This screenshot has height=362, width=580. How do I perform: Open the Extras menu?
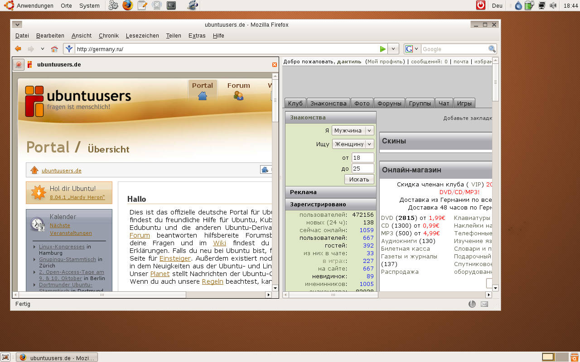tap(197, 36)
